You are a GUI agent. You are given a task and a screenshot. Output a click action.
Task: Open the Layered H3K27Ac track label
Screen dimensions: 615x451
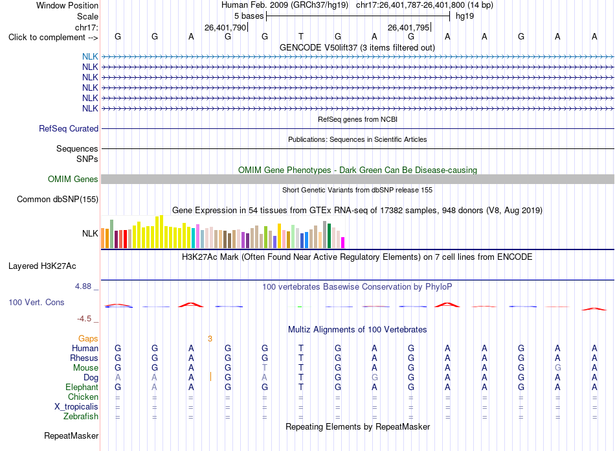click(x=42, y=266)
